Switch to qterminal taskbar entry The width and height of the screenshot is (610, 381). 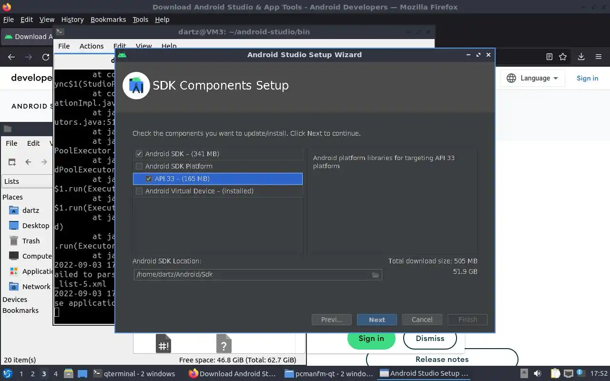pos(134,374)
